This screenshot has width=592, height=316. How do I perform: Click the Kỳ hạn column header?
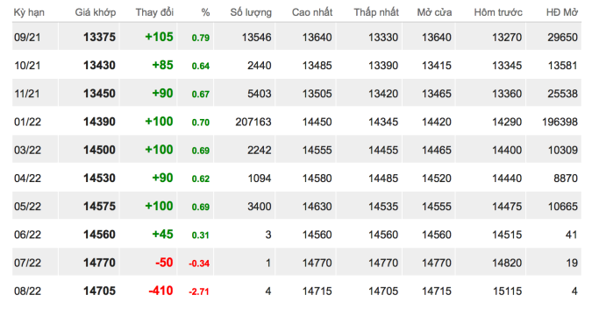29,12
